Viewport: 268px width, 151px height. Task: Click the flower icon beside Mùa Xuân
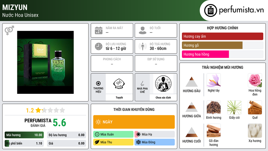coord(97,134)
